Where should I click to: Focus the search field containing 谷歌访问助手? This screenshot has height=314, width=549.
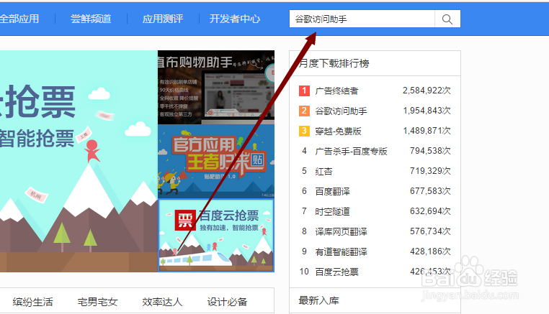click(x=362, y=19)
